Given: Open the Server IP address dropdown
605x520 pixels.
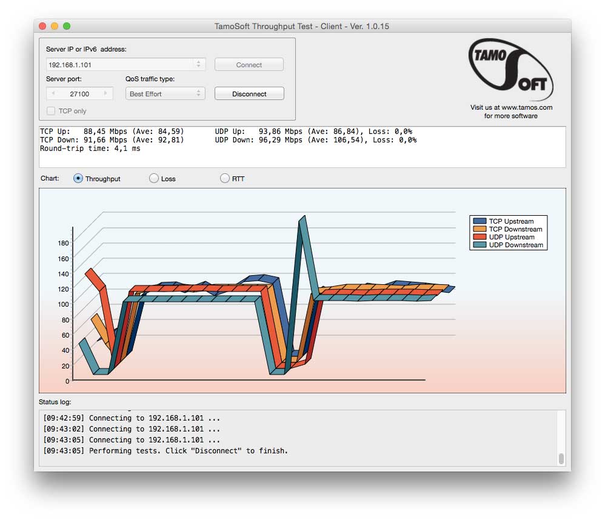Looking at the screenshot, I should [198, 64].
